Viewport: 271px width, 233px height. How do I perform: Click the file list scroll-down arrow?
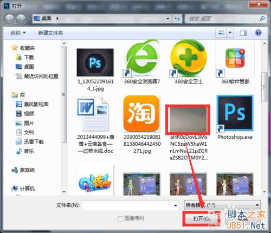[x=264, y=192]
